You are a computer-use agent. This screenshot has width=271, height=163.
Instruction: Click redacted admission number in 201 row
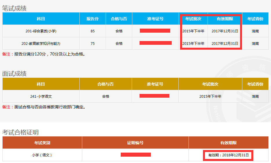155,31
